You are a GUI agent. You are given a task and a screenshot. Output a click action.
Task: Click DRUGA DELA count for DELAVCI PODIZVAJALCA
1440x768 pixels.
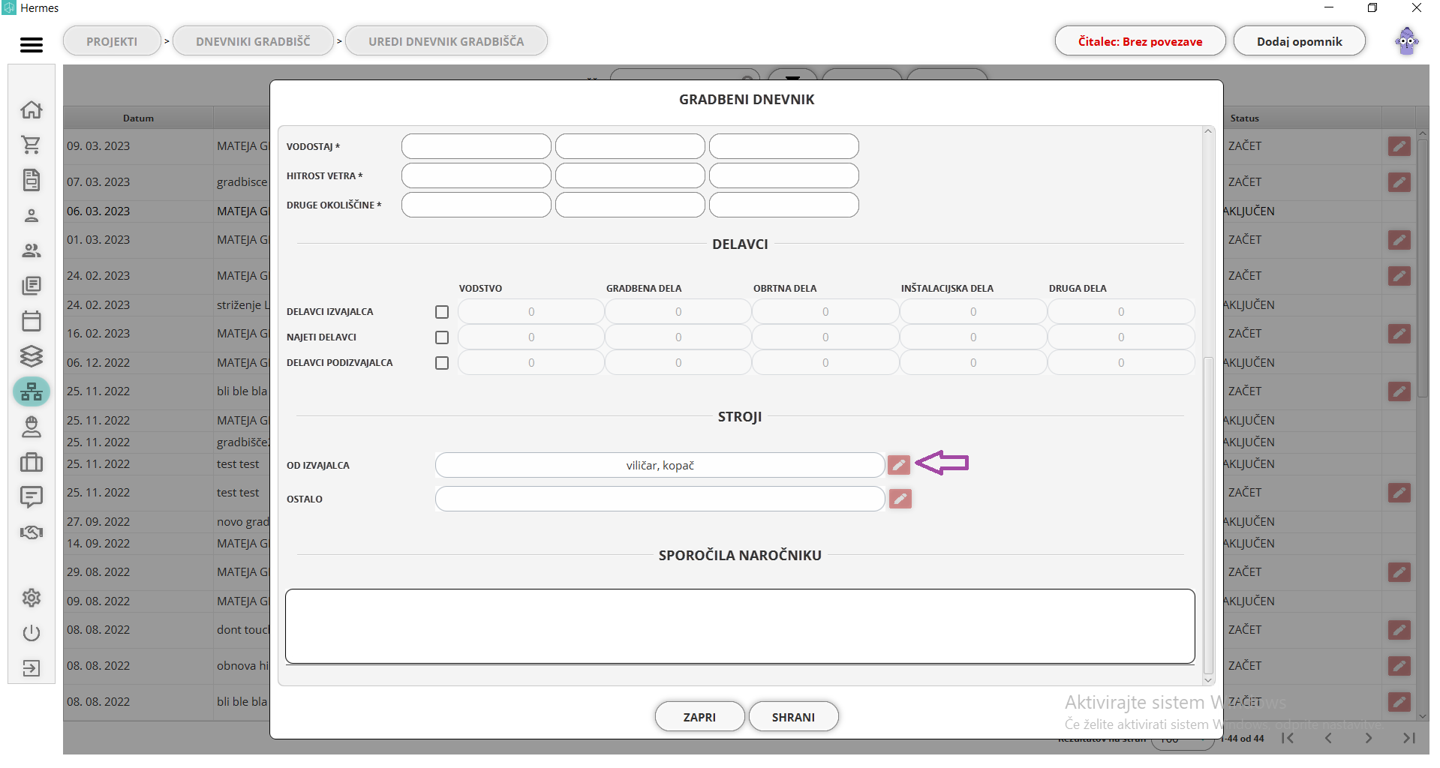click(1121, 363)
